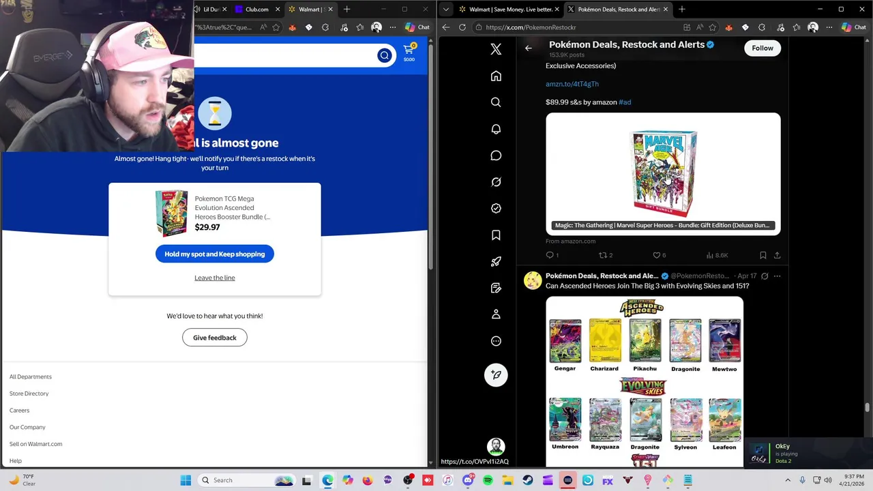Open Sell on Walmart.com link
The height and width of the screenshot is (491, 873).
coord(36,444)
